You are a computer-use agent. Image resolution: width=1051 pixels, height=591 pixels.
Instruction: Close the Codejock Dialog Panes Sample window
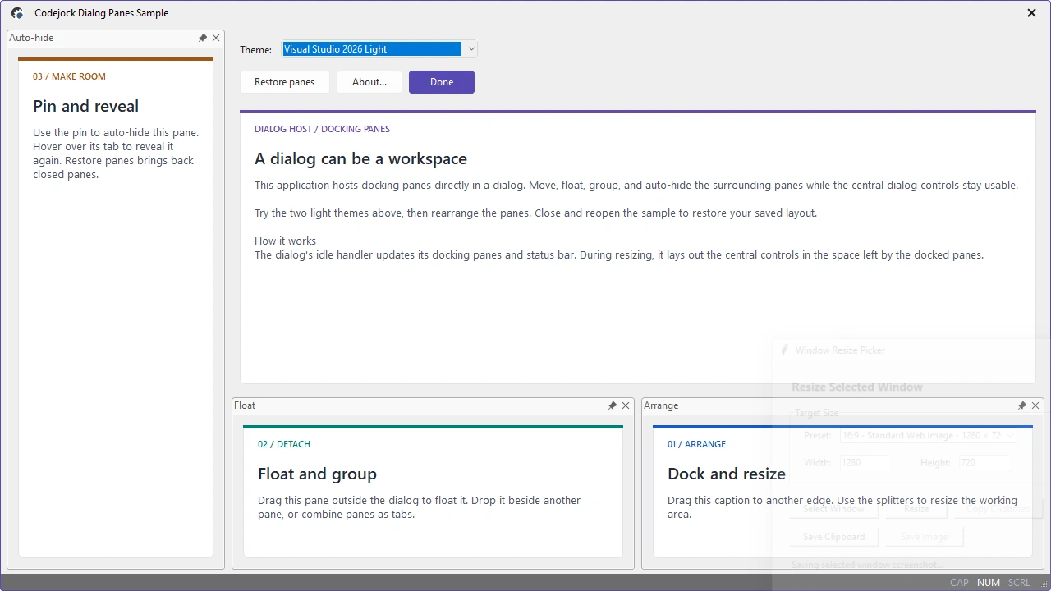click(1031, 13)
